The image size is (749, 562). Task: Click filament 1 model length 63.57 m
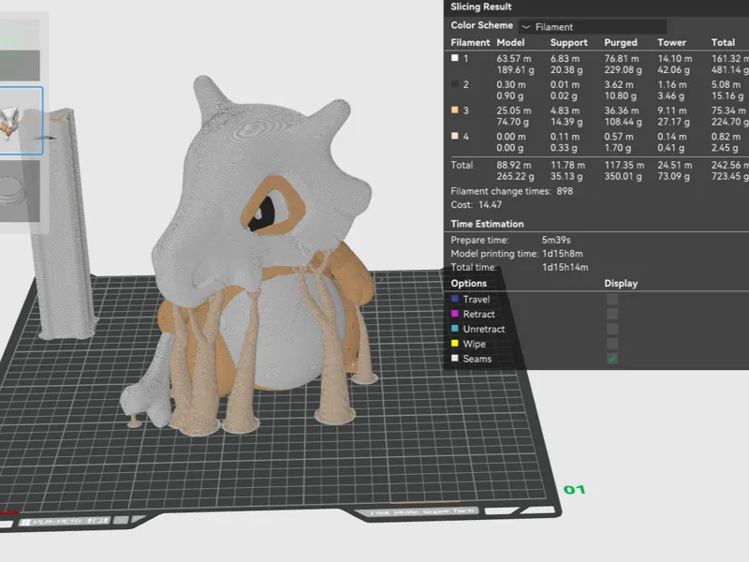tap(513, 58)
